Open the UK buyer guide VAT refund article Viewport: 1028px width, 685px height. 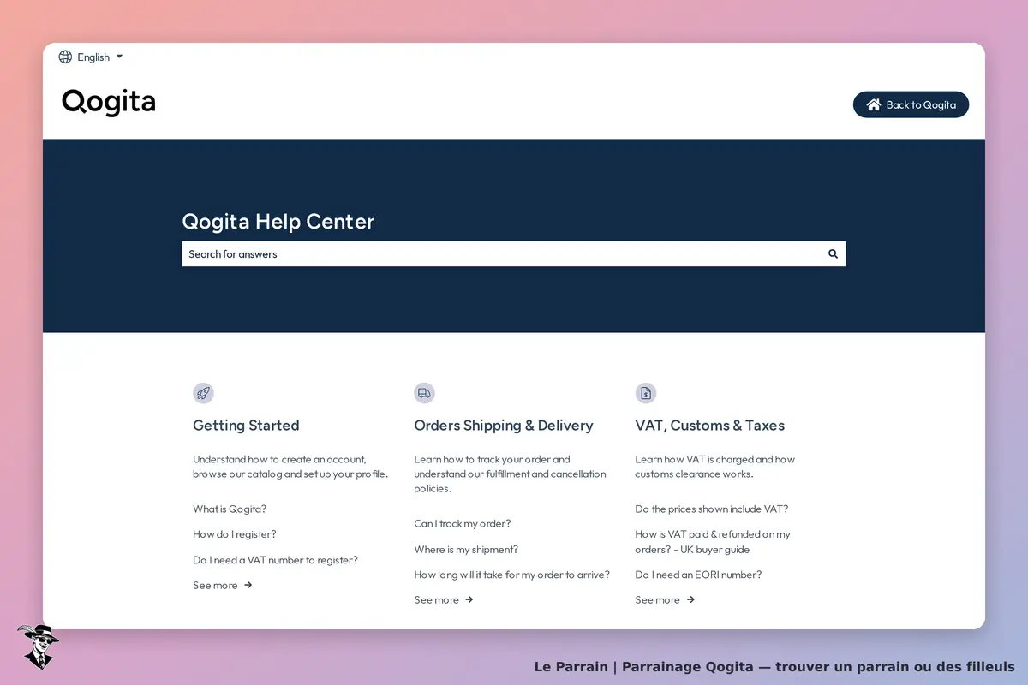713,542
